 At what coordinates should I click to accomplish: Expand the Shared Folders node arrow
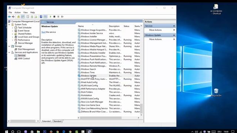[13, 34]
